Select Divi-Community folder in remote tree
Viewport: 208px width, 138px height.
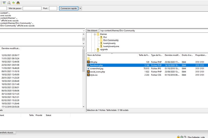pos(111,40)
